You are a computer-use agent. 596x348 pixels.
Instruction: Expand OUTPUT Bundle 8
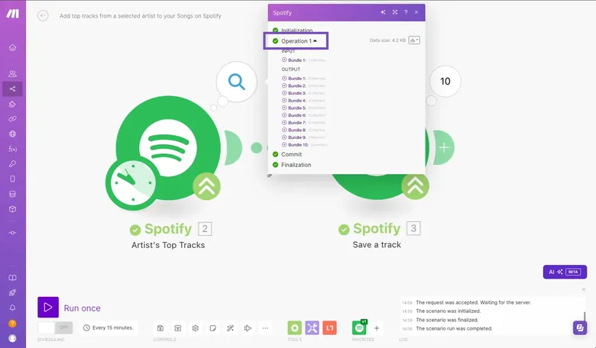pyautogui.click(x=284, y=130)
